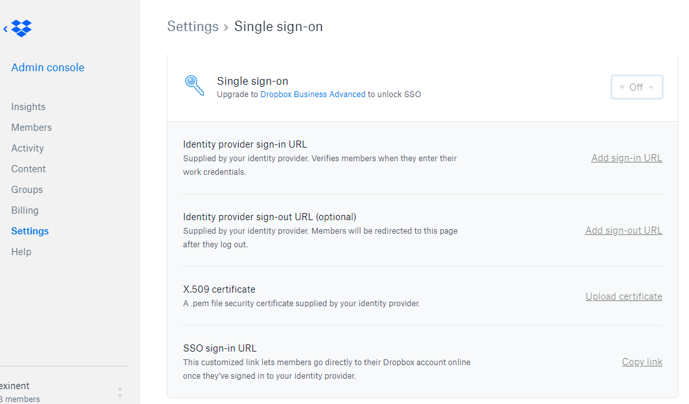Go to Members in the admin sidebar
The height and width of the screenshot is (404, 689).
coord(31,128)
